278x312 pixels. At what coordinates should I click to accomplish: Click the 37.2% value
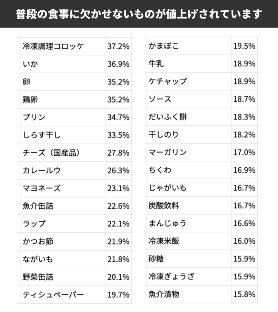click(118, 46)
